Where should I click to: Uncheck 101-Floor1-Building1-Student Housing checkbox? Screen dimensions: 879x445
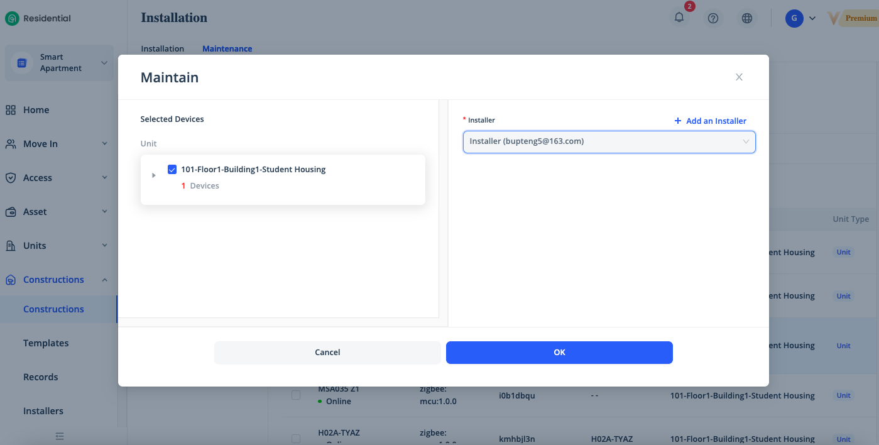tap(172, 169)
